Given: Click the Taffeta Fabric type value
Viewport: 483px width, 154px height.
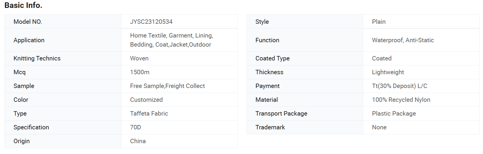Looking at the screenshot, I should coord(149,114).
